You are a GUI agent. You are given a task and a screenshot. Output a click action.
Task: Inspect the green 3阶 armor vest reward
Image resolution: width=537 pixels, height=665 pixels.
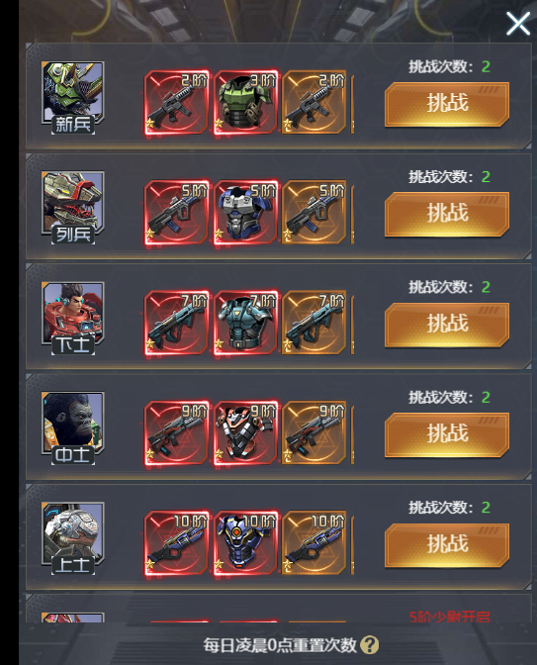tap(246, 102)
